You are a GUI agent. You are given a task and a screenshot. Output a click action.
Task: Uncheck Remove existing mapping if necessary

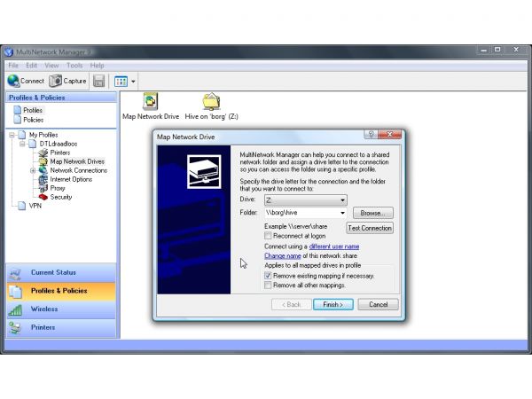coord(268,276)
